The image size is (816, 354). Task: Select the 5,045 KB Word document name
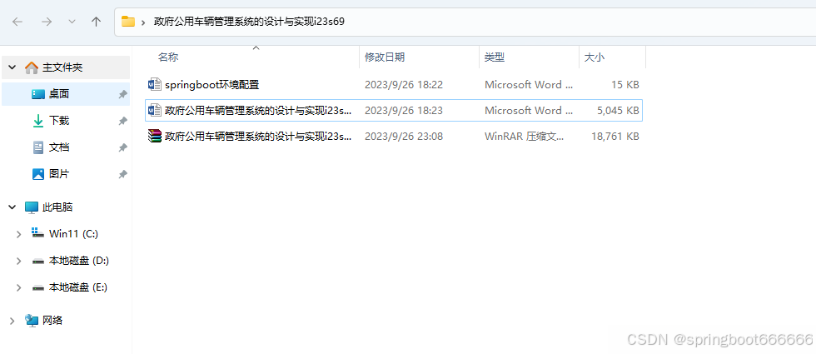pyautogui.click(x=258, y=110)
